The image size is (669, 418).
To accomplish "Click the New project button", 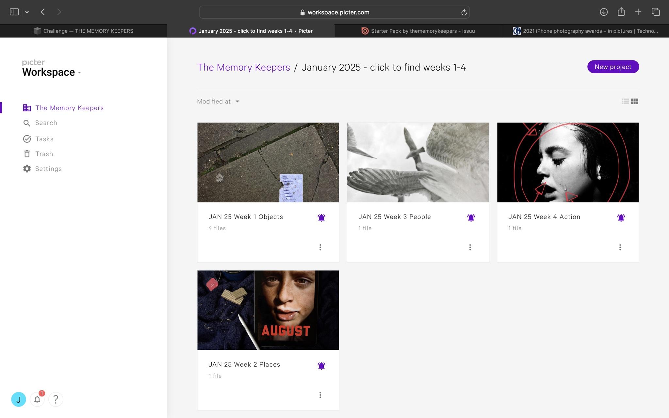I will tap(613, 67).
